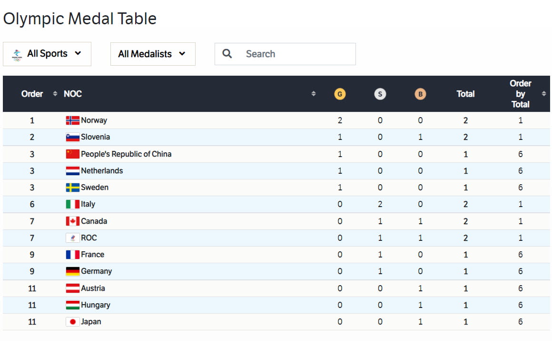The height and width of the screenshot is (357, 552).
Task: Select People's Republic of China row name
Action: tap(126, 154)
